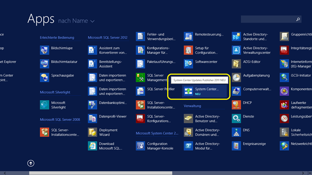Open Dienste services gear icon
Viewport: 312px width, 175px height.
[236, 119]
